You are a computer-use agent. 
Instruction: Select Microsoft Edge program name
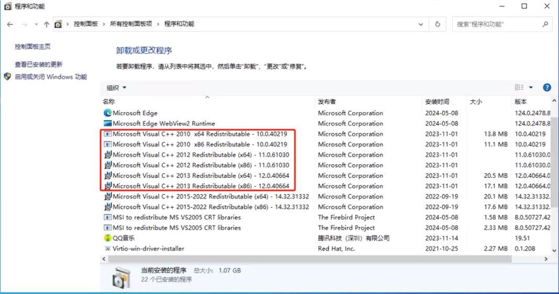[x=135, y=113]
